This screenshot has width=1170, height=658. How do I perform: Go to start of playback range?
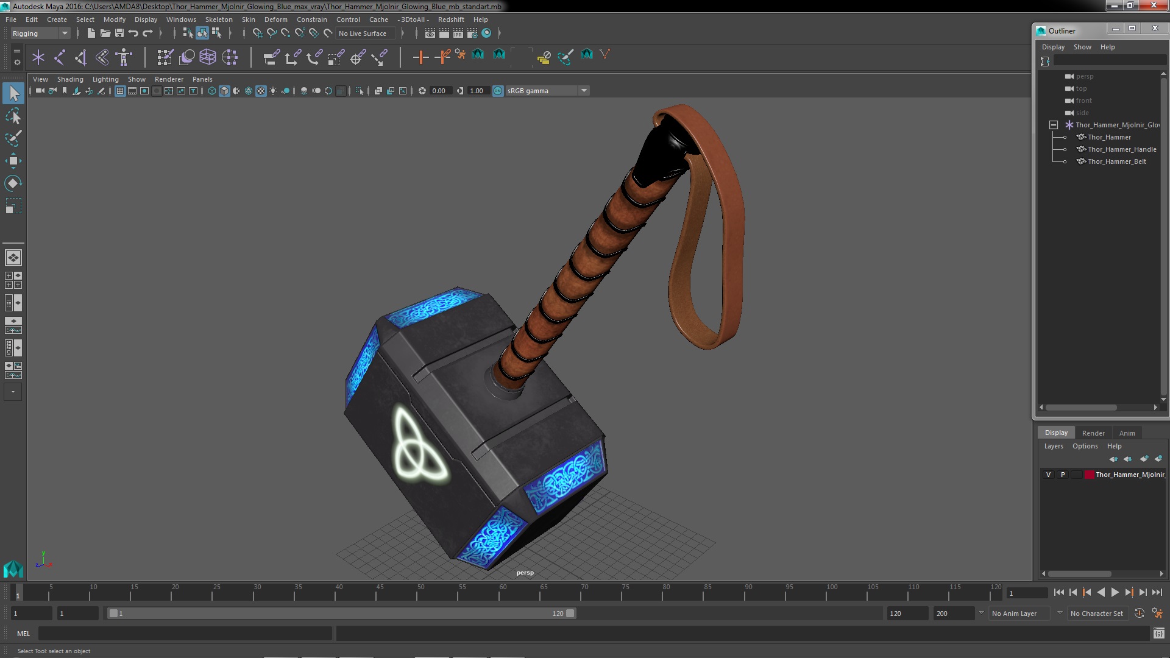1058,592
